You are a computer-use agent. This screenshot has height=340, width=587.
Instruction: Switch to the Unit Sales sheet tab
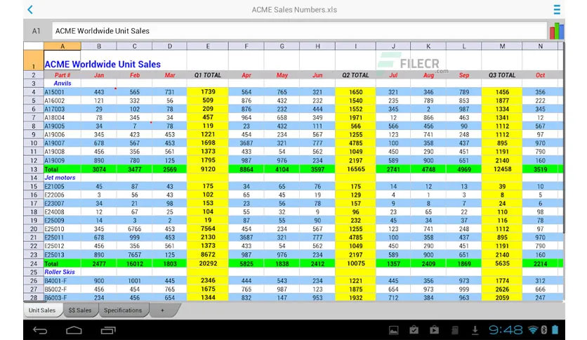pyautogui.click(x=42, y=310)
